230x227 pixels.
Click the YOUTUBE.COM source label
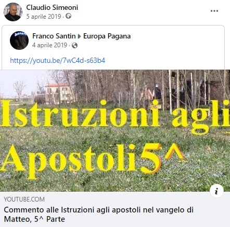(x=24, y=199)
